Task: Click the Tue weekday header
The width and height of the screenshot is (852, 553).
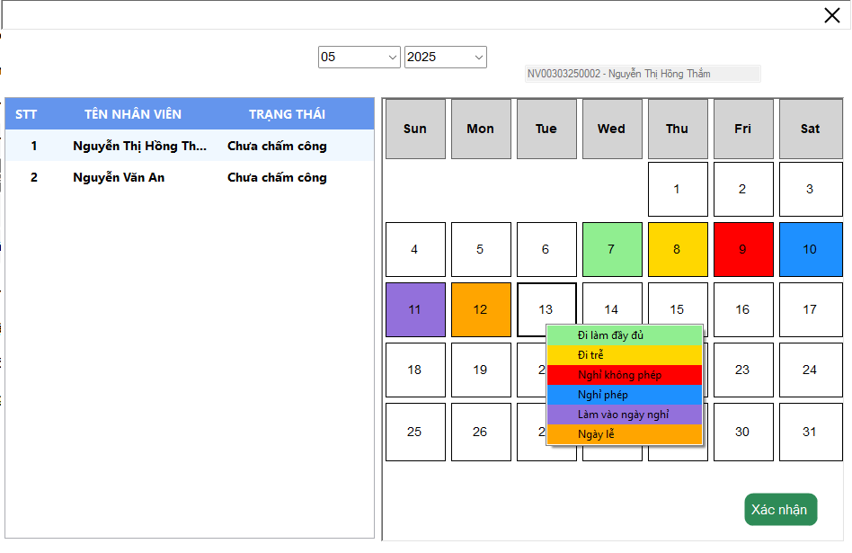Action: point(546,129)
